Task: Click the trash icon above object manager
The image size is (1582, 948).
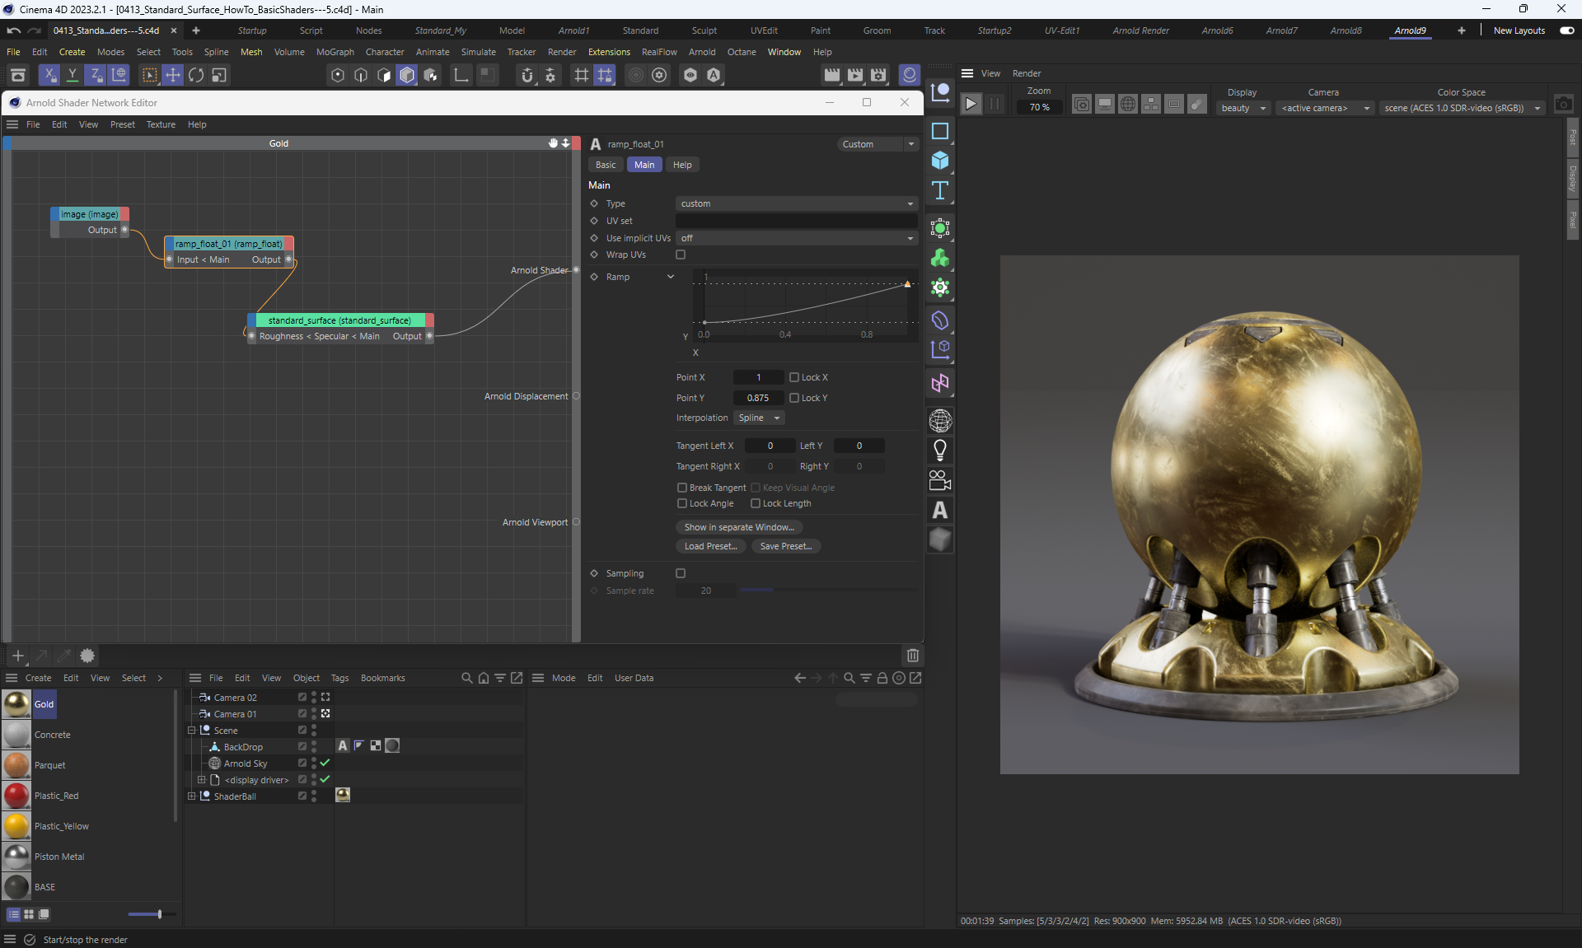Action: pyautogui.click(x=912, y=656)
